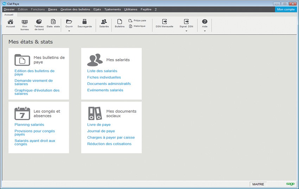This screenshot has width=299, height=189.
Task: Click the Bulletins document icon
Action: point(120,22)
